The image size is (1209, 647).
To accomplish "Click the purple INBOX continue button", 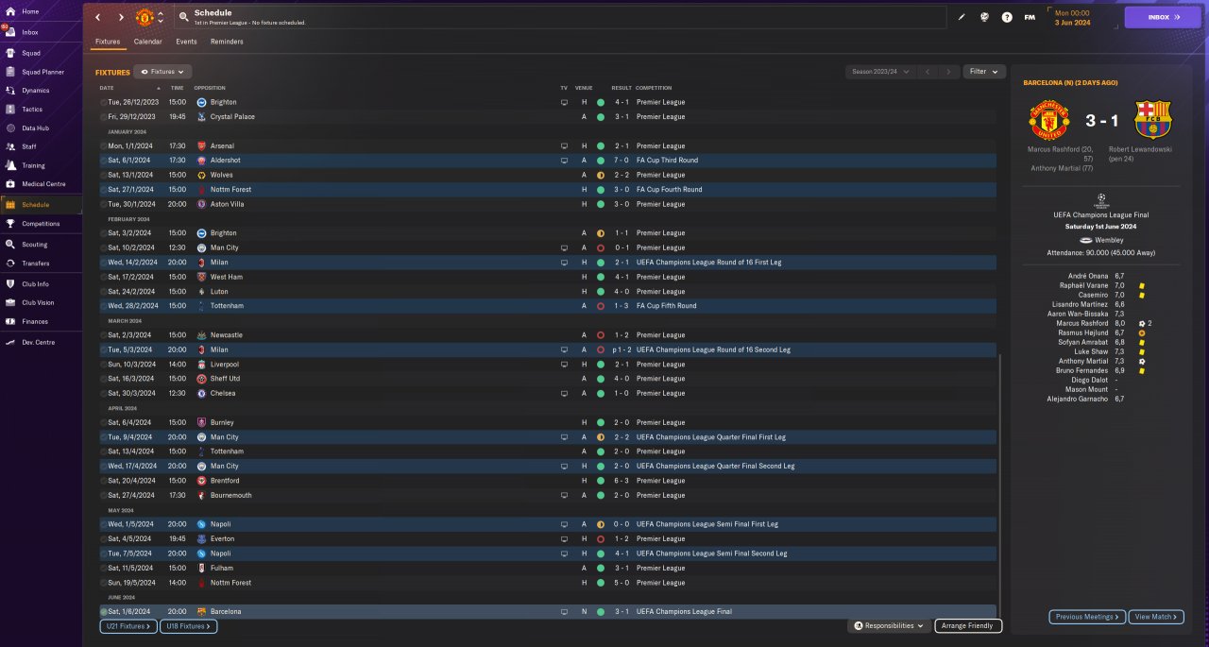I will point(1162,17).
